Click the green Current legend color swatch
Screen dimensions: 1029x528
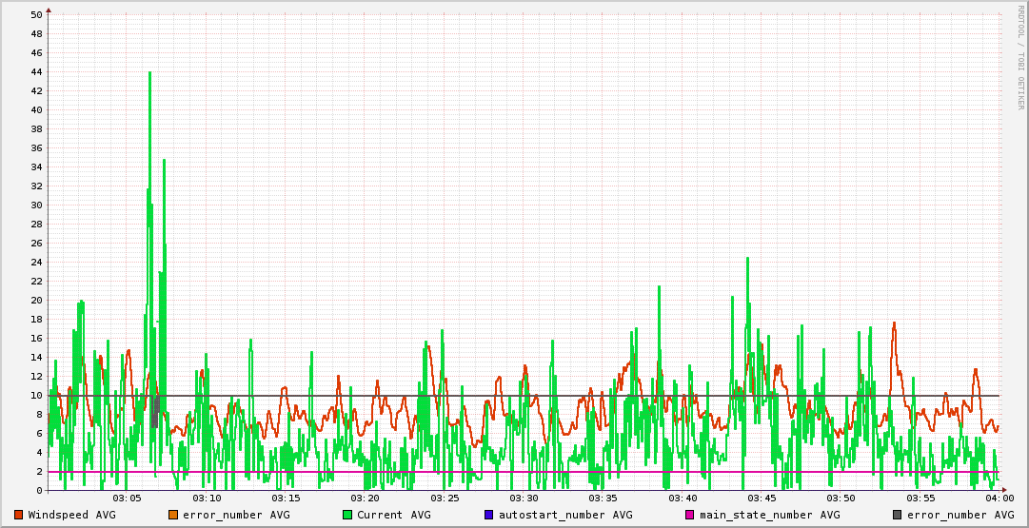point(347,515)
